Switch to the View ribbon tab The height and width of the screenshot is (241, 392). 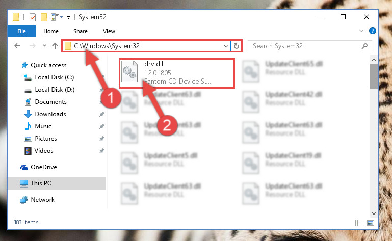[109, 31]
